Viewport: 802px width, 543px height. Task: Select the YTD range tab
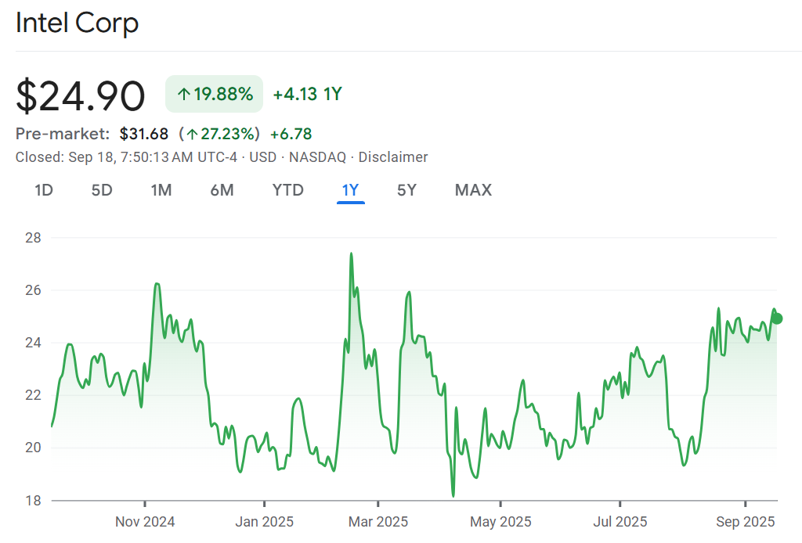click(288, 190)
